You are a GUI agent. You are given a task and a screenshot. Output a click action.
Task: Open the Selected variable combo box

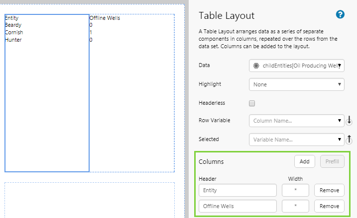click(297, 140)
